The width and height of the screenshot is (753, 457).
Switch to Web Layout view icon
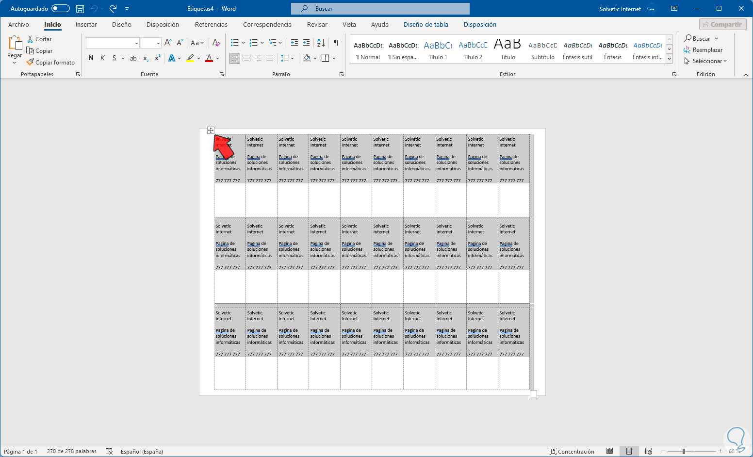[649, 451]
